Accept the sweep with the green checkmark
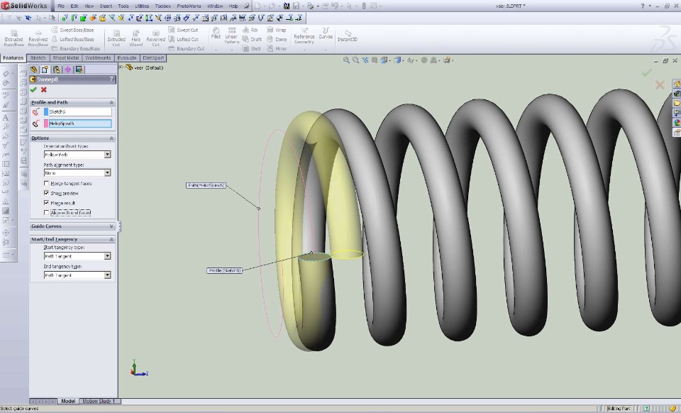The image size is (681, 413). 33,89
